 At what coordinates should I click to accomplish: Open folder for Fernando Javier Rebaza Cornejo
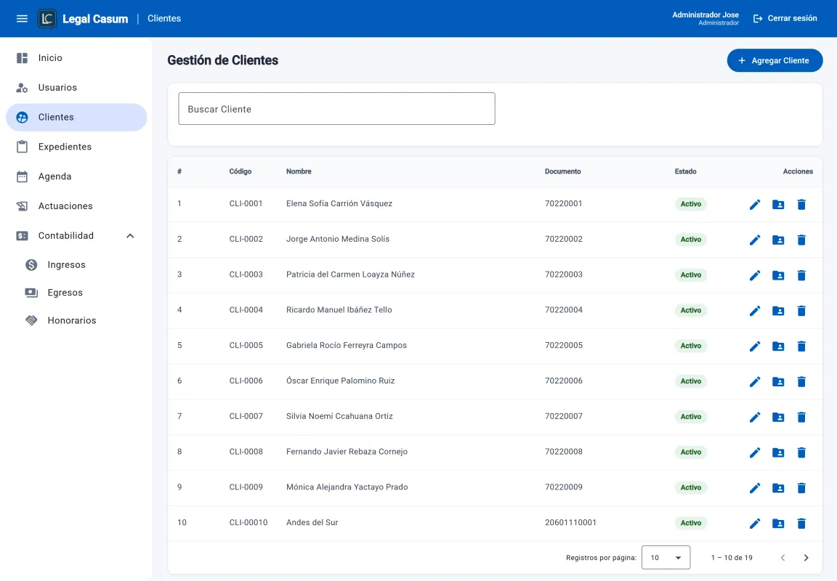(x=778, y=453)
